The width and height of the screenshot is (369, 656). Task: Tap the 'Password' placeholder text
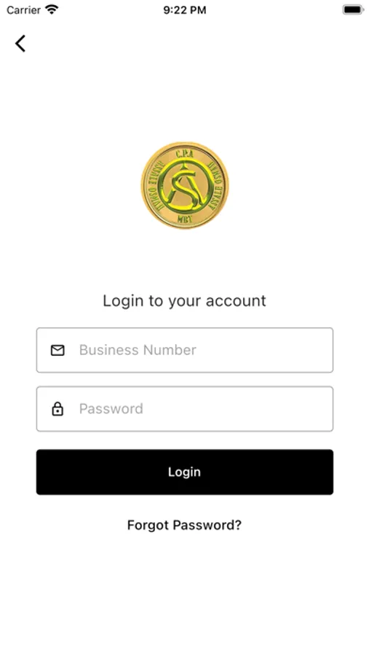(x=111, y=408)
